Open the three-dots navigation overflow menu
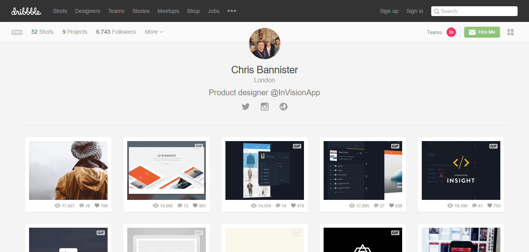Screen dimensions: 529x252 pyautogui.click(x=232, y=11)
